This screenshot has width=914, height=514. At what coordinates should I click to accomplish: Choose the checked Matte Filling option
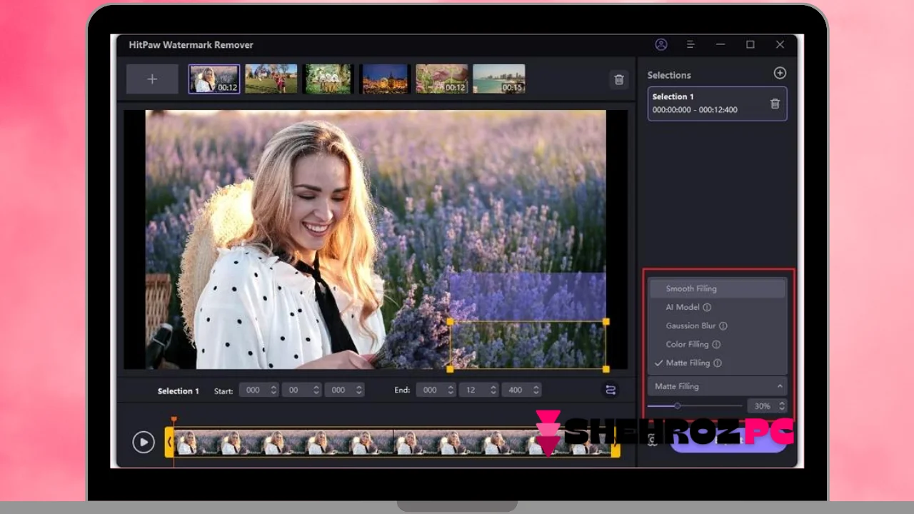717,363
